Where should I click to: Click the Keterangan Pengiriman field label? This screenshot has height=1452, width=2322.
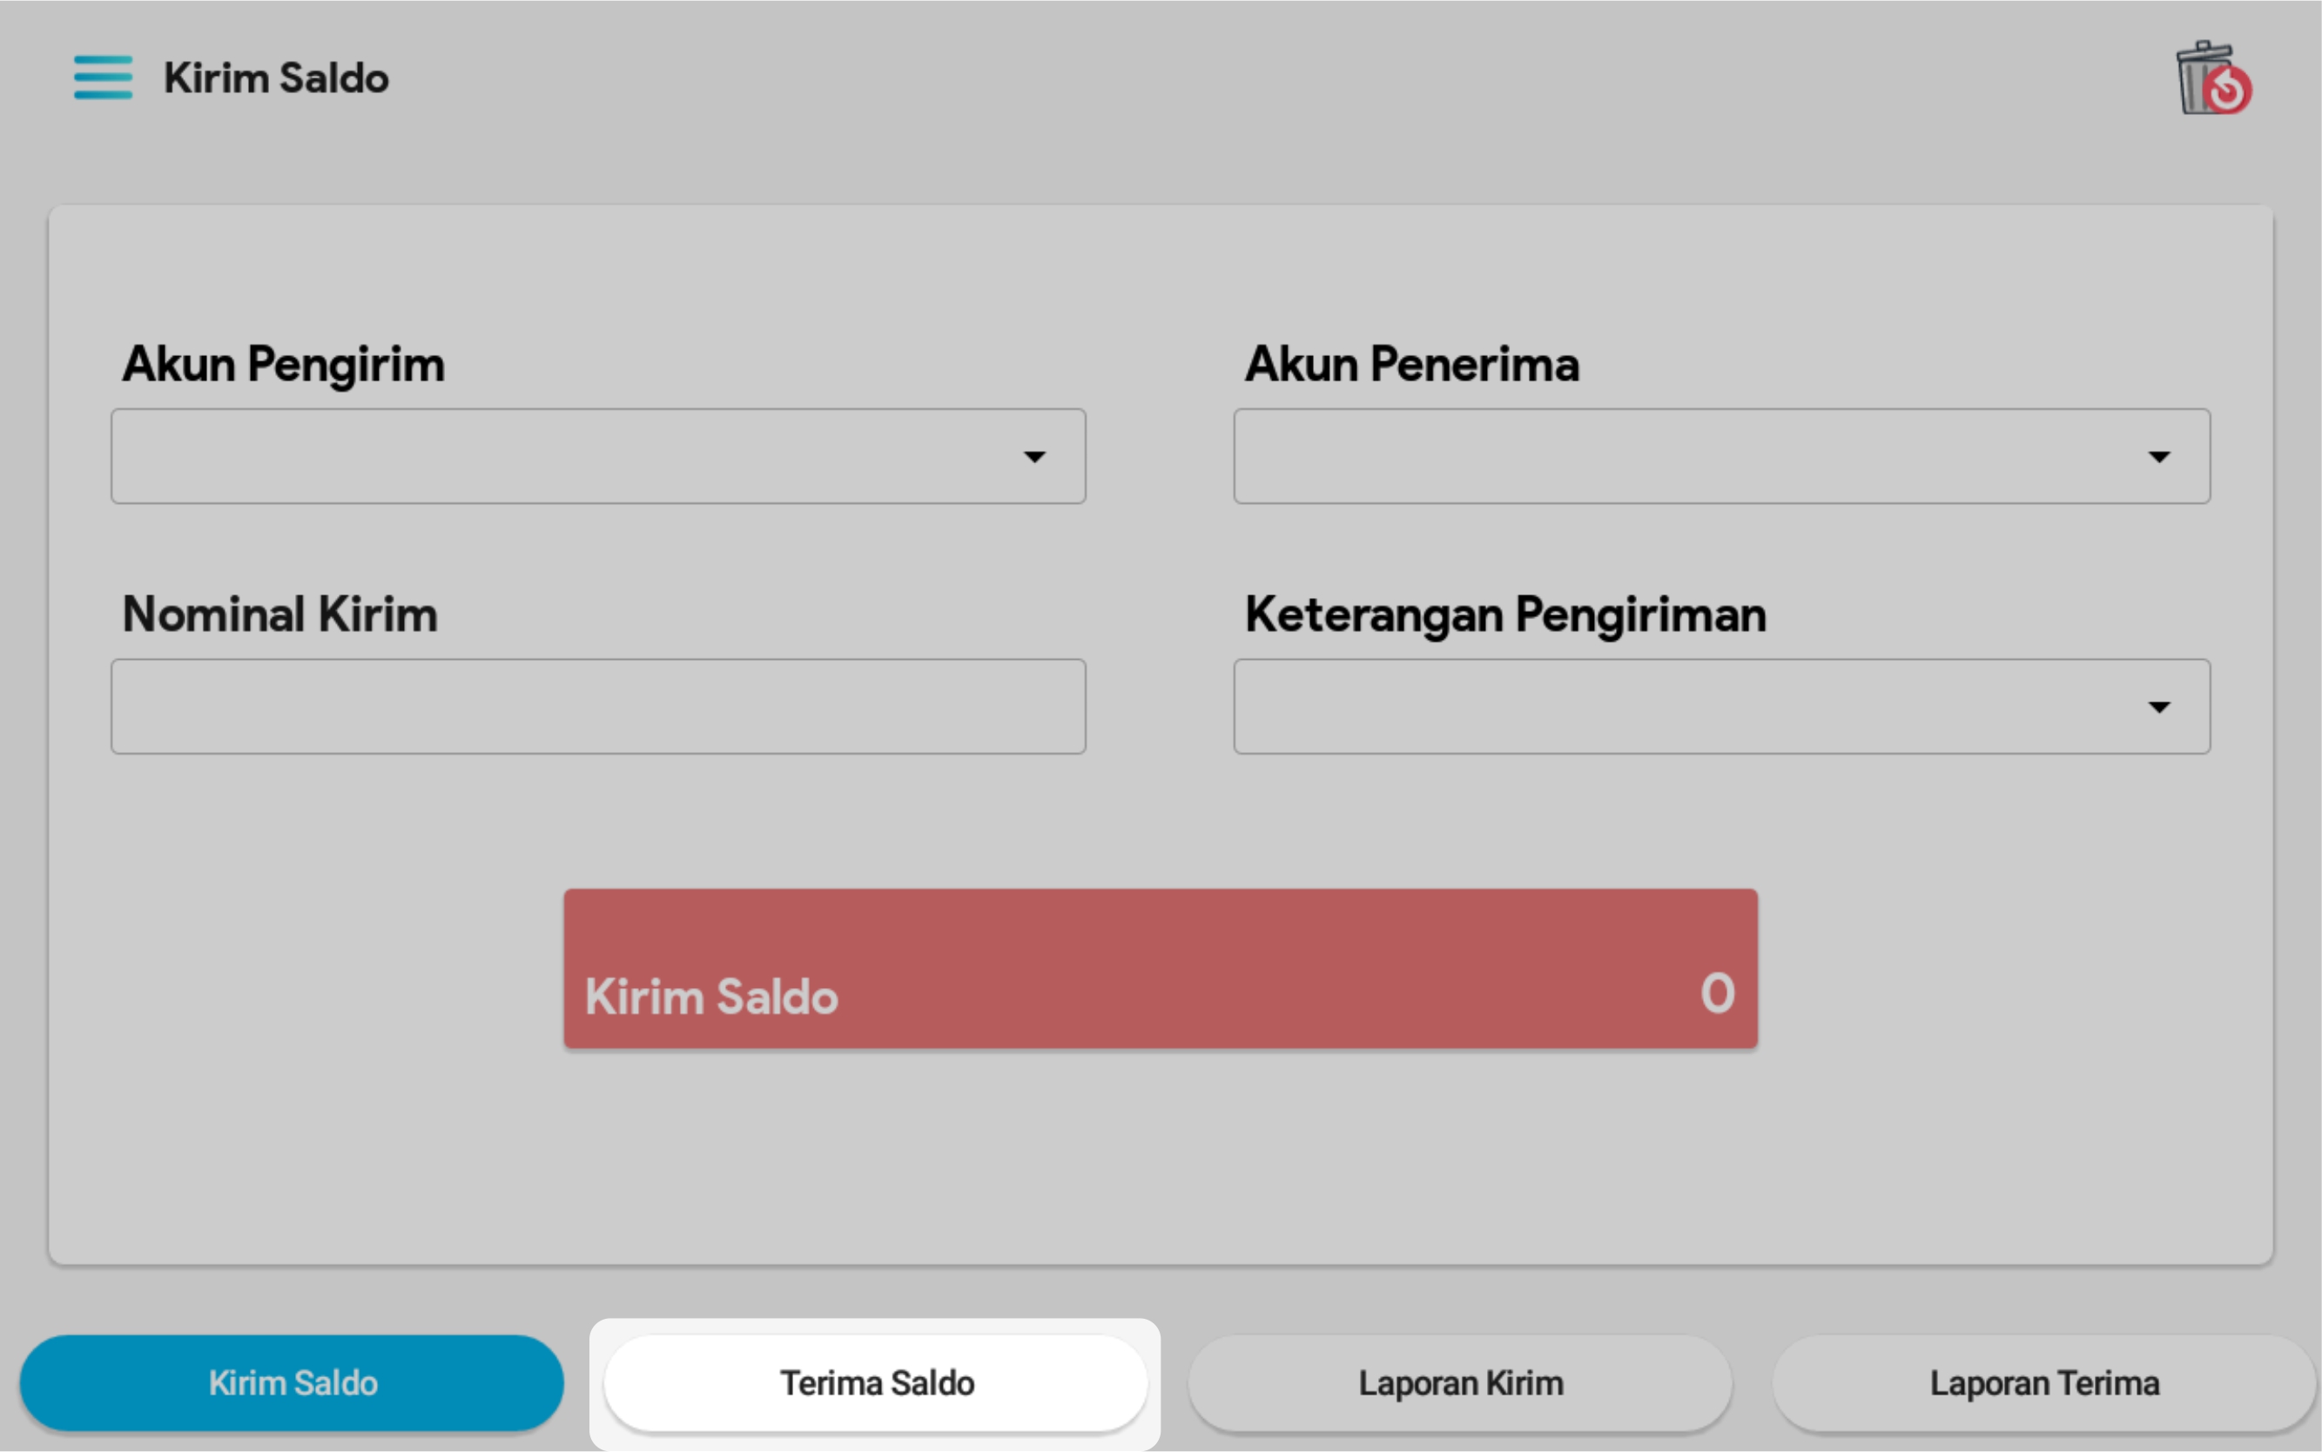1504,615
